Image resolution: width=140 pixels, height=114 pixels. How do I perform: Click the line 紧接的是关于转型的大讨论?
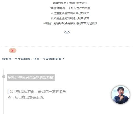point(70,3)
